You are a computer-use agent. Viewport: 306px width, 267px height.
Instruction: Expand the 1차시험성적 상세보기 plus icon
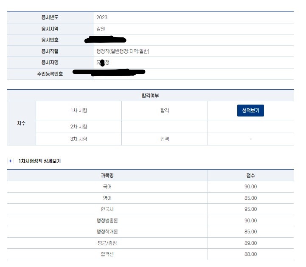10,161
